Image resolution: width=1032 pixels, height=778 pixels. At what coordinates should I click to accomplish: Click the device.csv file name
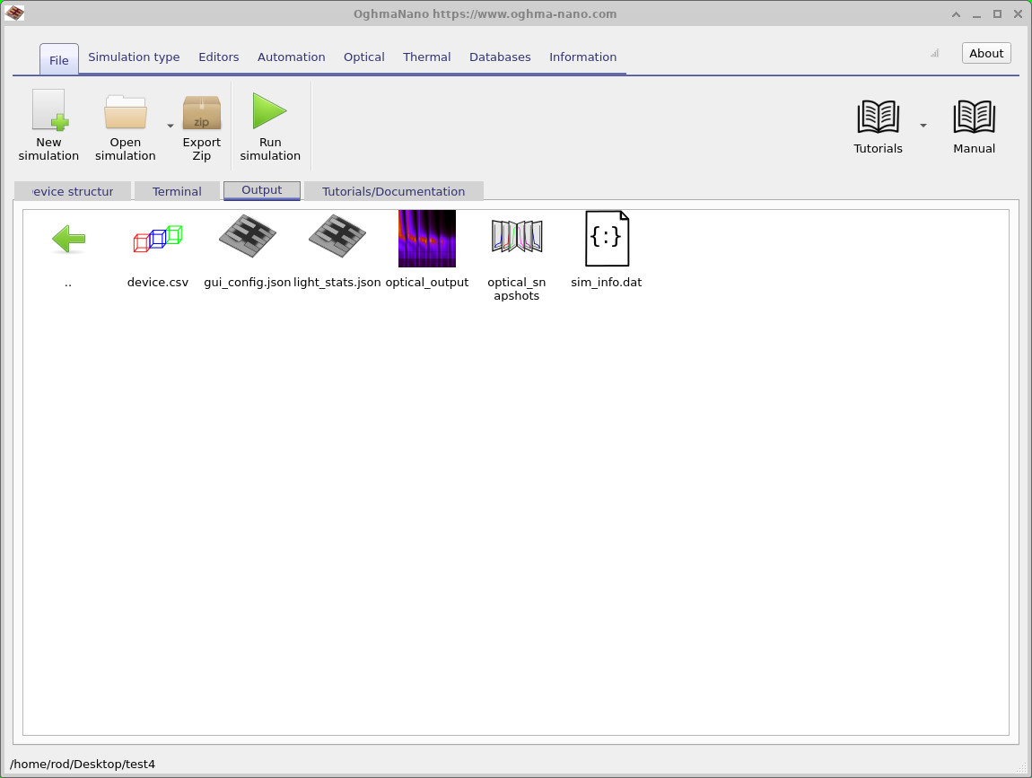click(158, 283)
